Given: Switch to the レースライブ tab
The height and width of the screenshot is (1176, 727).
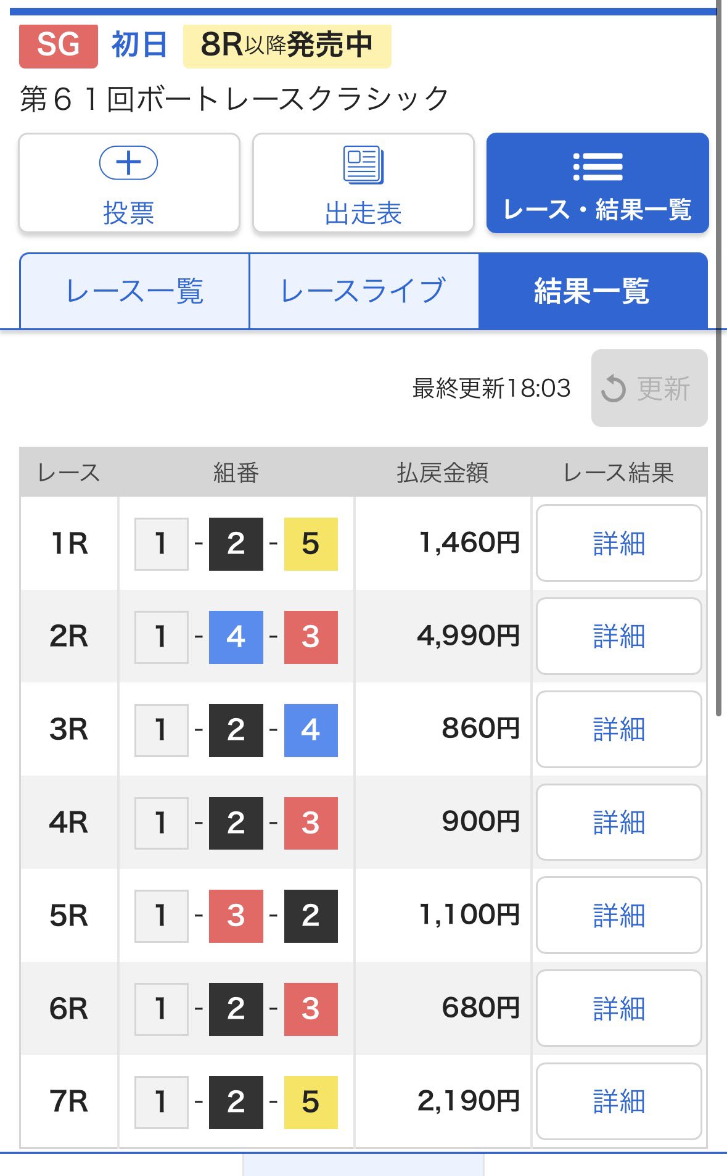Looking at the screenshot, I should tap(364, 291).
